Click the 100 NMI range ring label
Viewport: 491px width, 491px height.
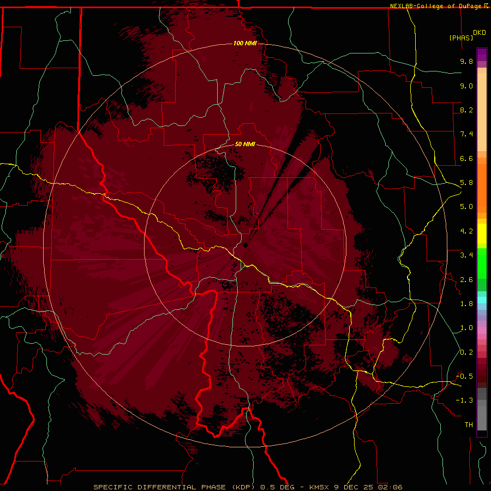click(245, 43)
